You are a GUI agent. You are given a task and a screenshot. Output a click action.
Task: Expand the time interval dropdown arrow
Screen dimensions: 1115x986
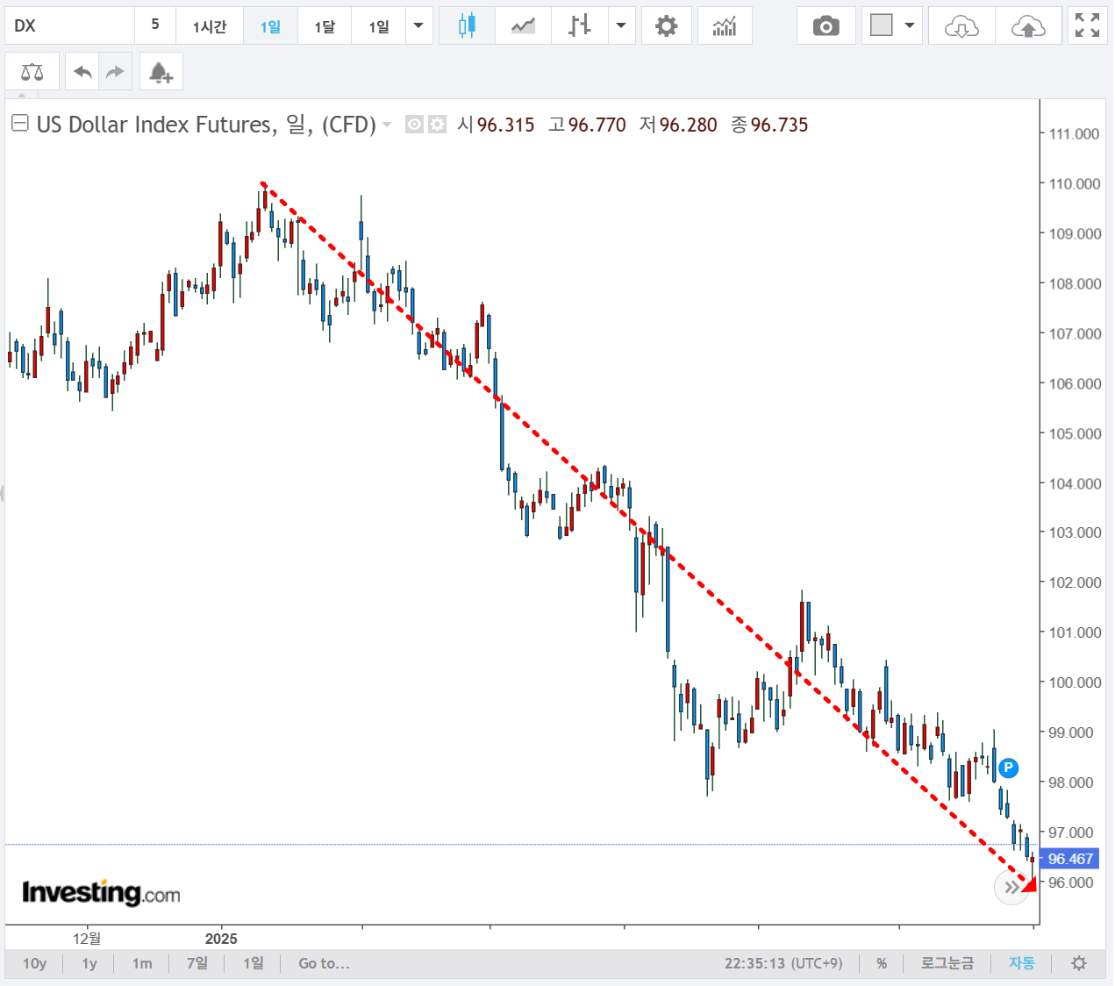[x=418, y=26]
